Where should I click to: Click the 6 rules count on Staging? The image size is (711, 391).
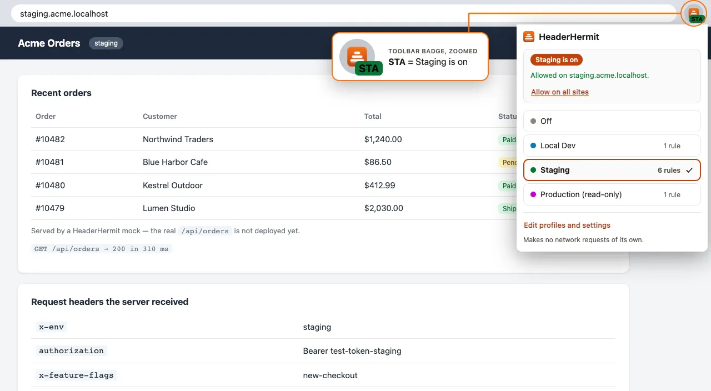point(669,171)
